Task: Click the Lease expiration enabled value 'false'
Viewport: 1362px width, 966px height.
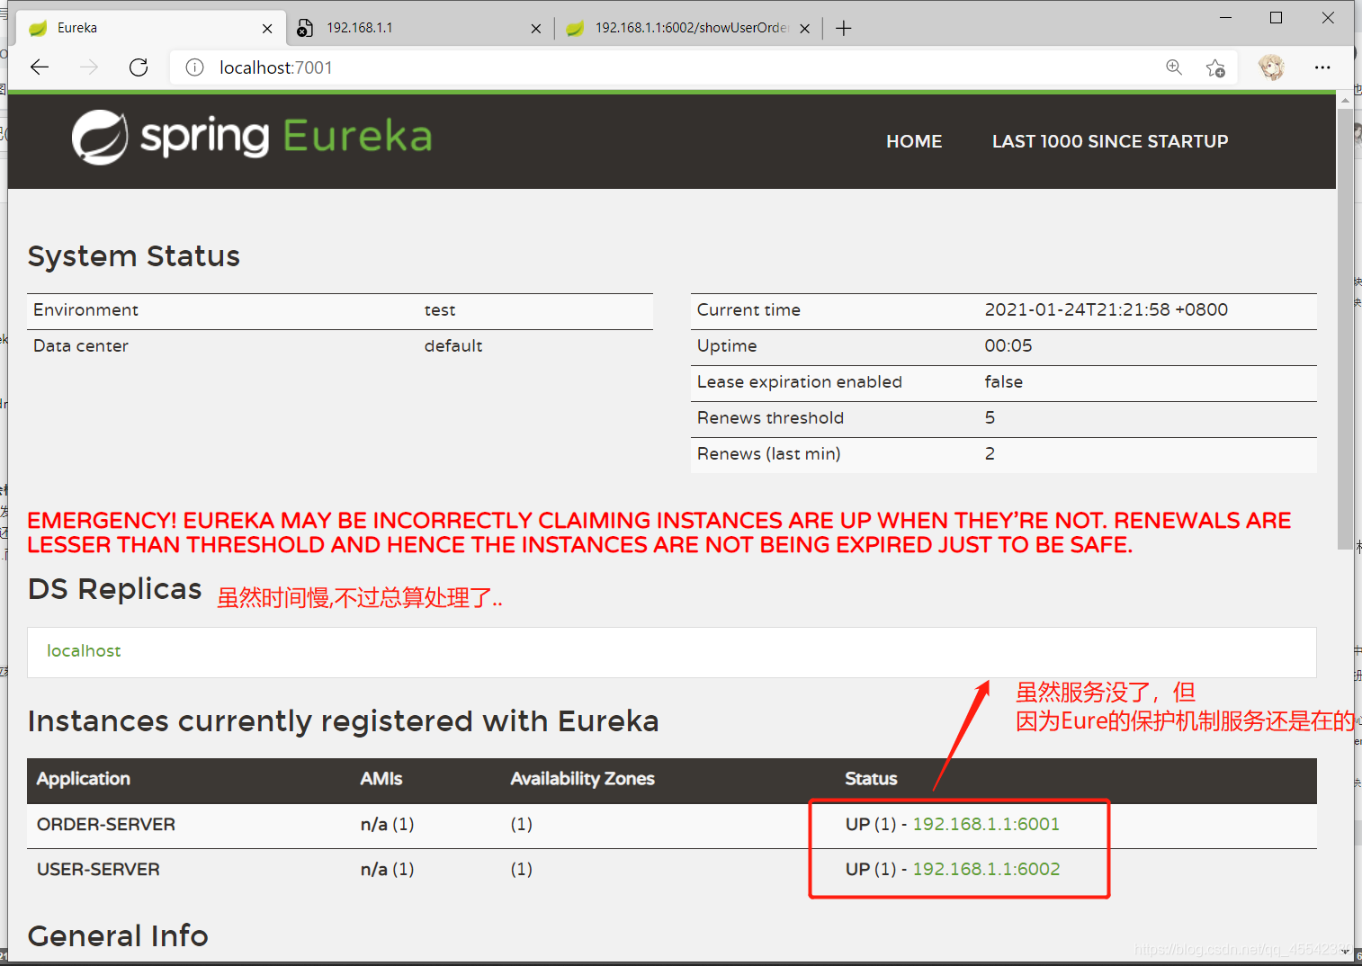Action: click(x=1003, y=381)
